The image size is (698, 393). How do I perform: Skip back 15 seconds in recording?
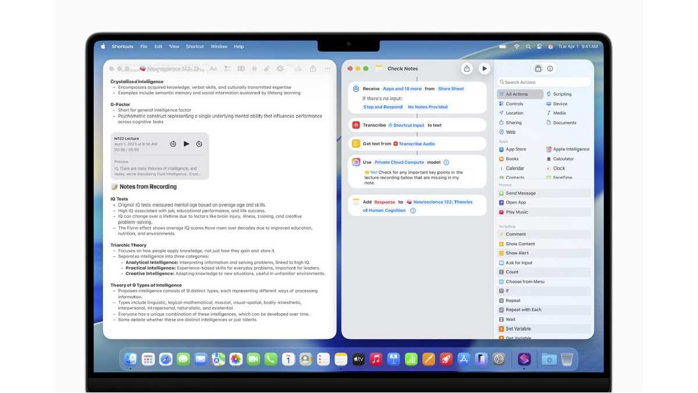[x=173, y=144]
